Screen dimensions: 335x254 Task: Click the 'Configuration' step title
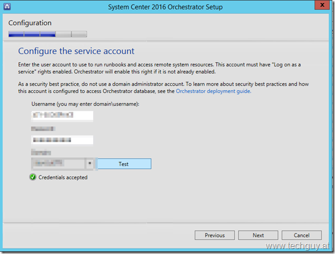point(30,23)
